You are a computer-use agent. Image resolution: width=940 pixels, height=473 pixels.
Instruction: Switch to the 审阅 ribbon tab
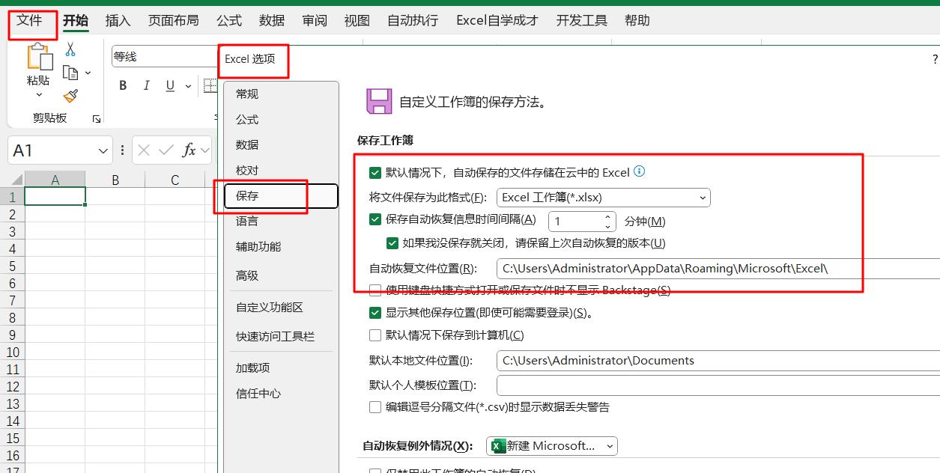coord(315,20)
